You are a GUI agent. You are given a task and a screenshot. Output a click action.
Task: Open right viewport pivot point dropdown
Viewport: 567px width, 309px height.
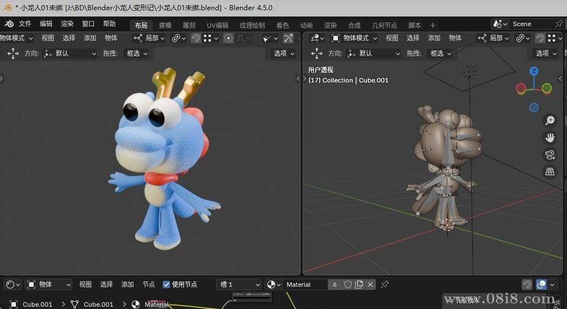[x=523, y=38]
